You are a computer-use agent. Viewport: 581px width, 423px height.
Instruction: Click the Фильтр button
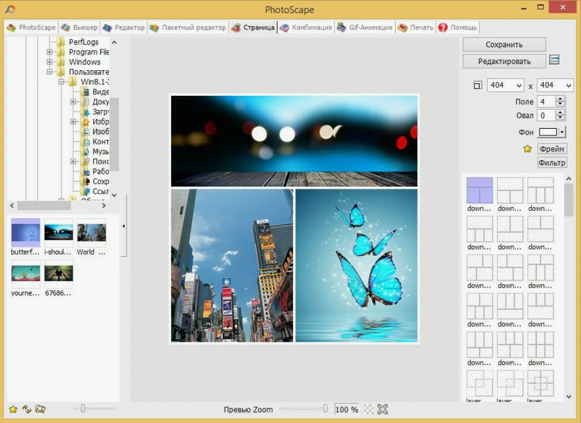pos(552,163)
